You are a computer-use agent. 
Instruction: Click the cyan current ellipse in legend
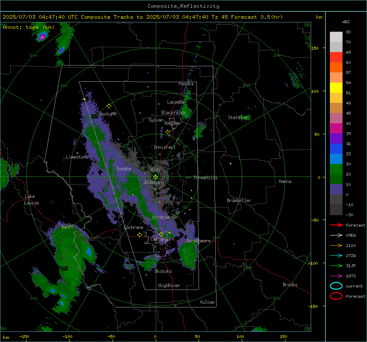(x=336, y=286)
